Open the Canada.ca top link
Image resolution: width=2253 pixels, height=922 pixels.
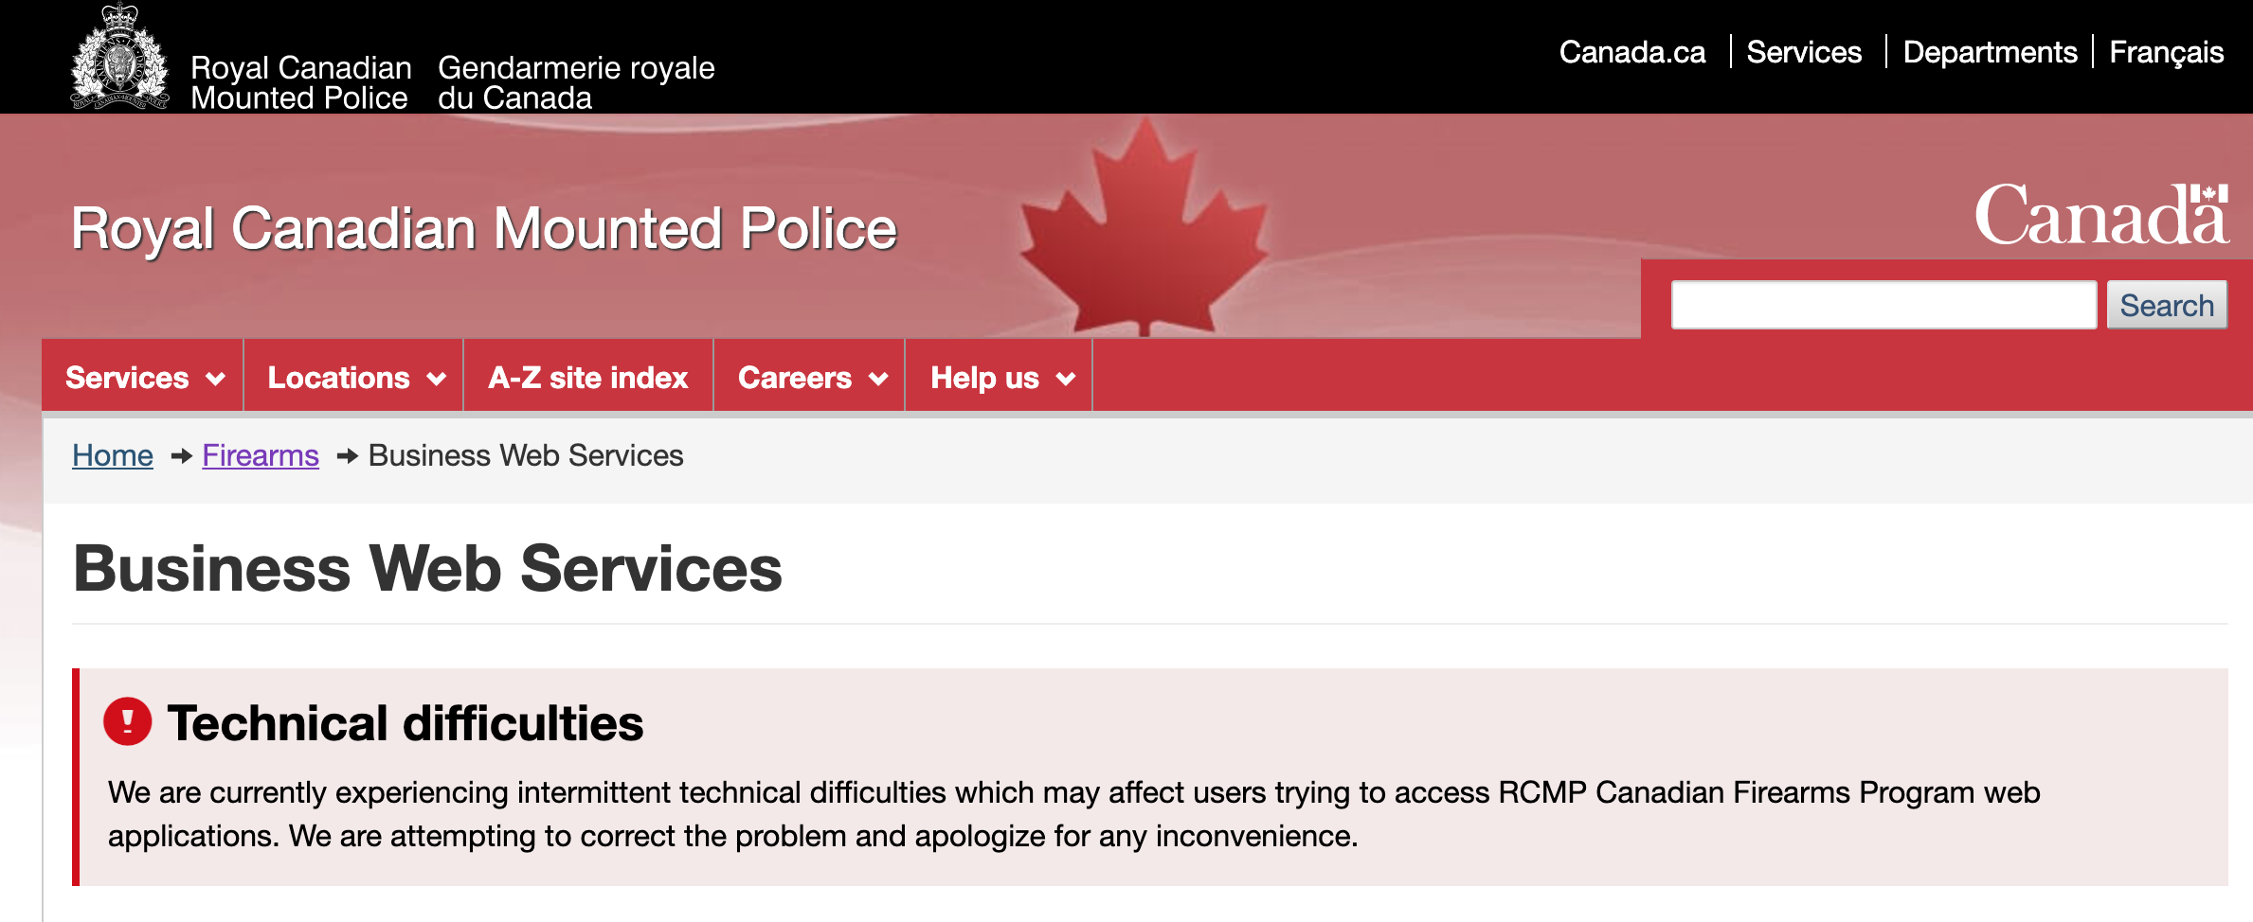1632,52
